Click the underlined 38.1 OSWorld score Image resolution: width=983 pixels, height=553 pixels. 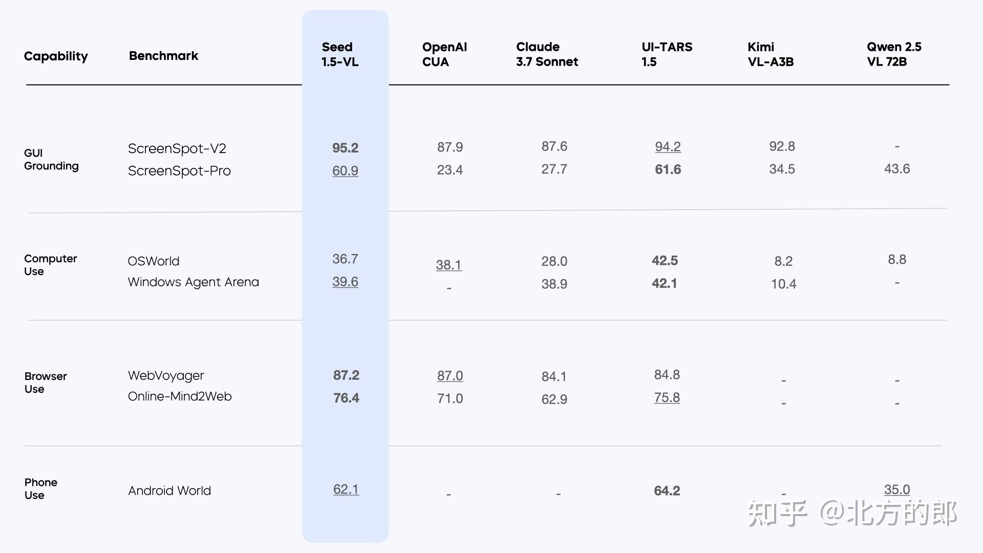448,265
